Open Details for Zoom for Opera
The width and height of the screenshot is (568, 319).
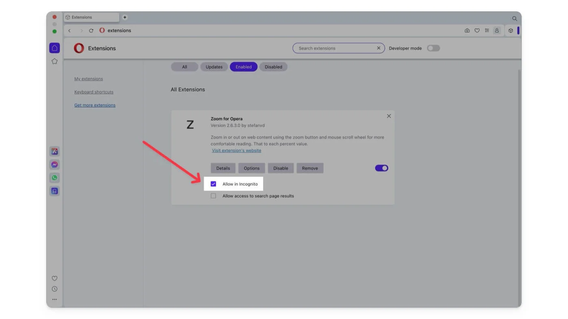click(223, 168)
